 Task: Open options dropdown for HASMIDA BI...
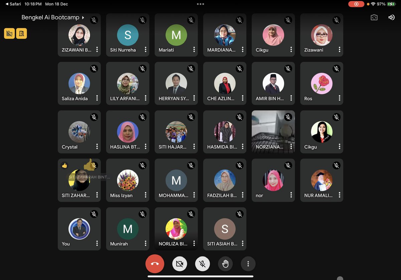tap(243, 147)
